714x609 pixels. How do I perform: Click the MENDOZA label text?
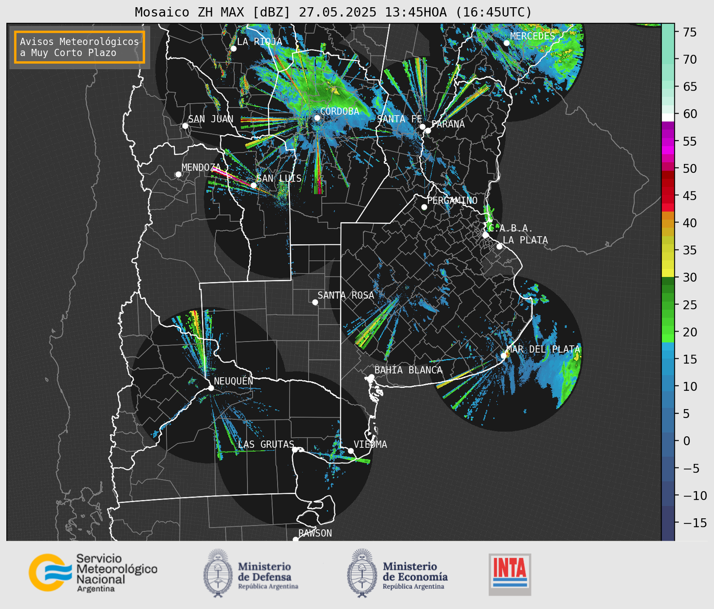point(201,167)
